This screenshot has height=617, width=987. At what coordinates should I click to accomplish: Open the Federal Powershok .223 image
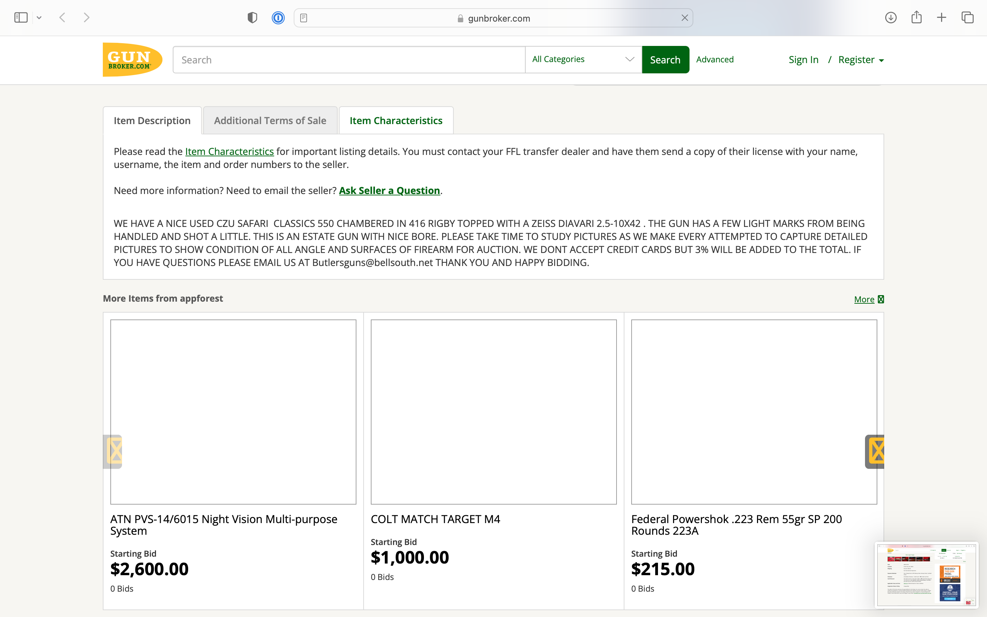click(x=754, y=412)
